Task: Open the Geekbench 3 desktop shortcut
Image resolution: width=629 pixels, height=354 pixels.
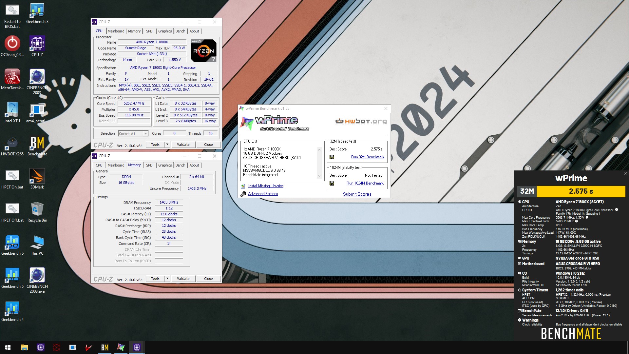Action: click(x=37, y=13)
